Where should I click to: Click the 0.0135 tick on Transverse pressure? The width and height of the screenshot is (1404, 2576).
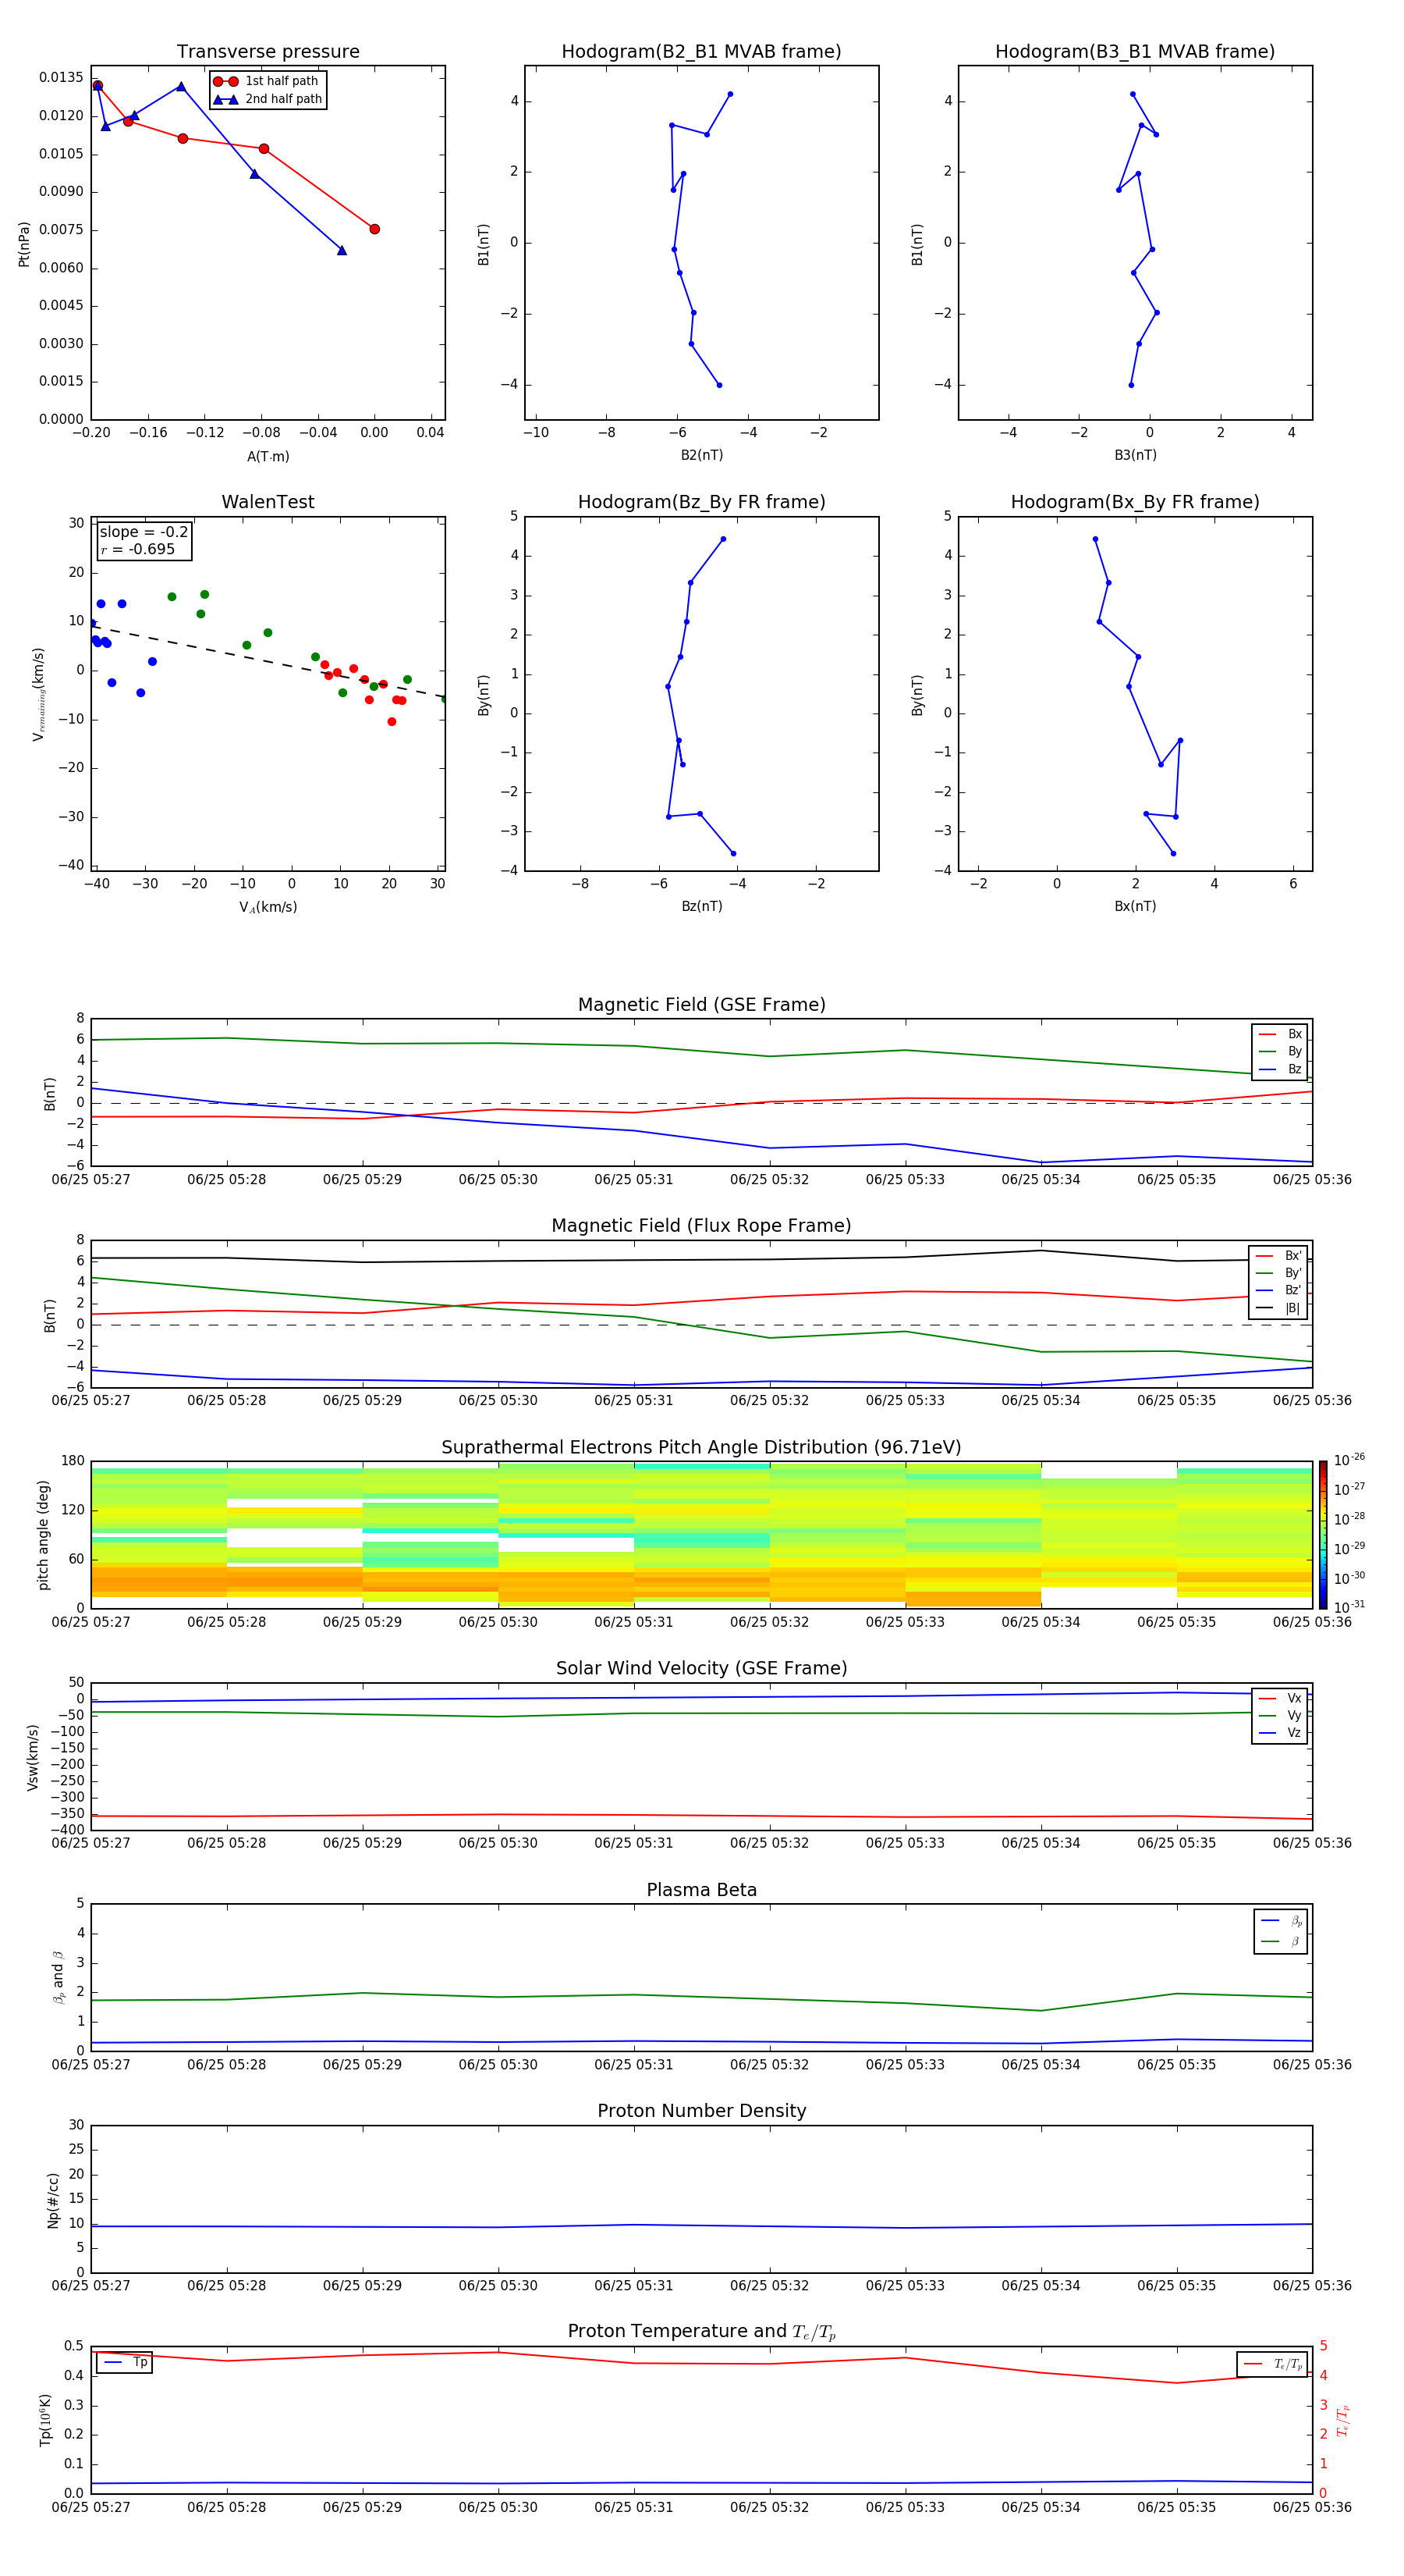(61, 77)
